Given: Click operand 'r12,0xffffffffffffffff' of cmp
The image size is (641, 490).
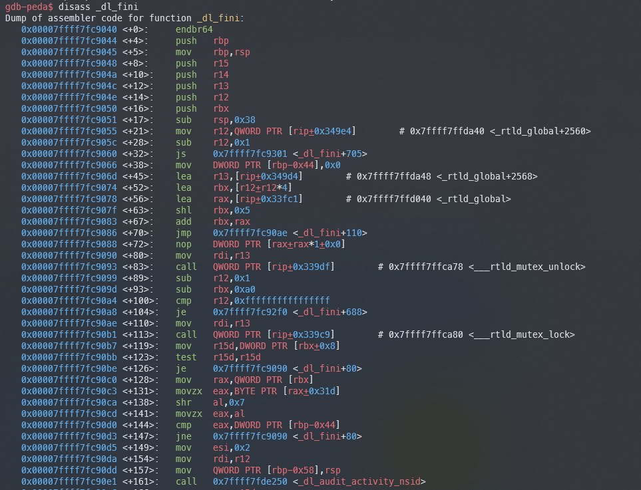Looking at the screenshot, I should click(272, 301).
